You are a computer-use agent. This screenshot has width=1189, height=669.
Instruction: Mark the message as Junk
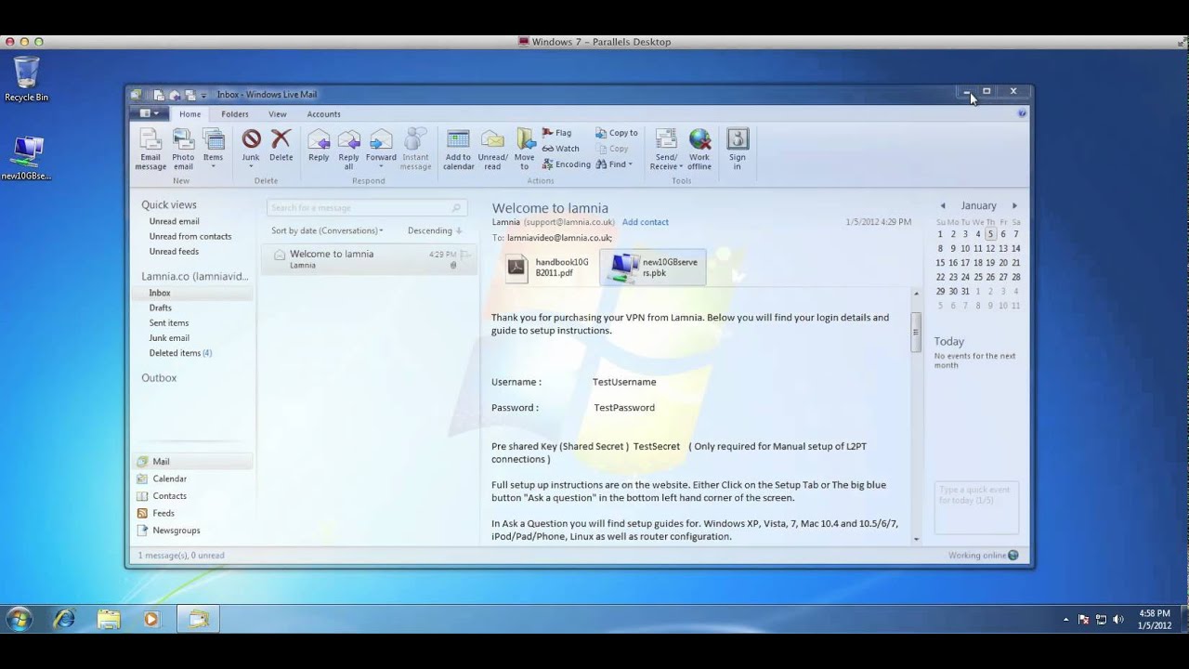[x=251, y=147]
